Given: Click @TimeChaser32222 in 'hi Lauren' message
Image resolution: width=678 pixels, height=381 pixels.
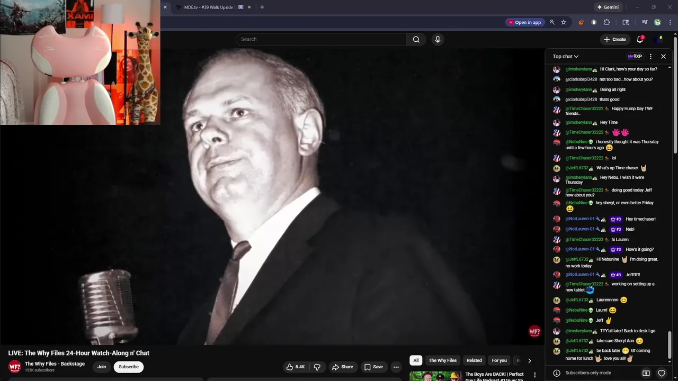Looking at the screenshot, I should point(584,240).
